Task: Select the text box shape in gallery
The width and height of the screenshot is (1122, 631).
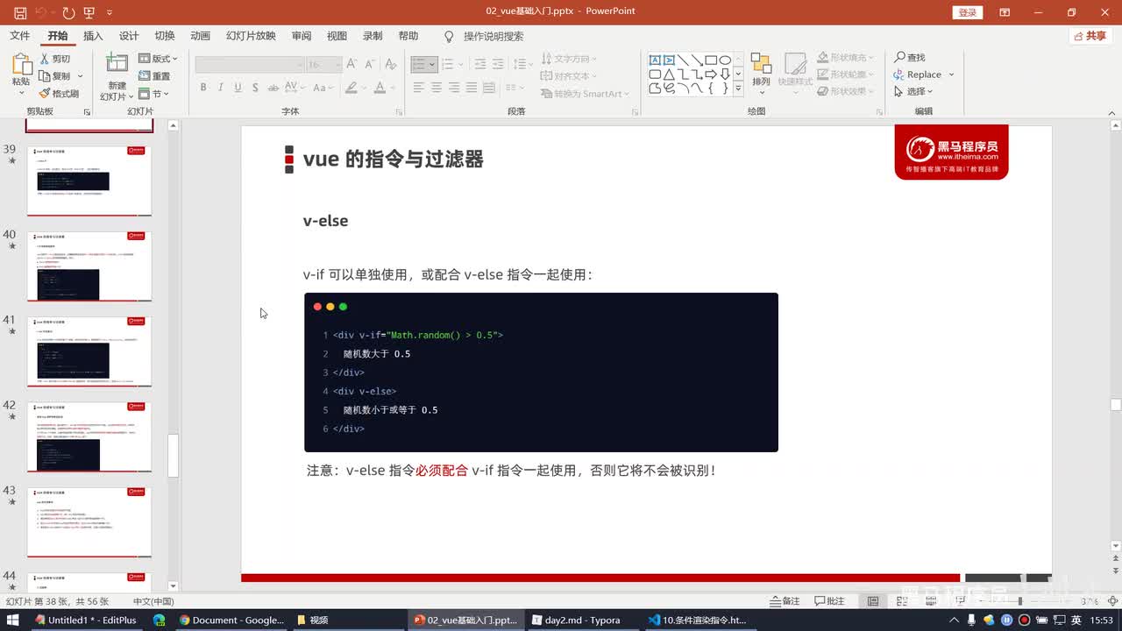Action: click(x=655, y=60)
